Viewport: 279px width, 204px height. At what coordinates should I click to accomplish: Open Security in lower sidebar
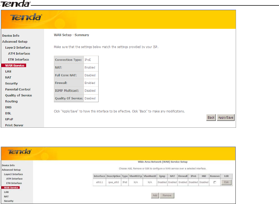point(9,201)
